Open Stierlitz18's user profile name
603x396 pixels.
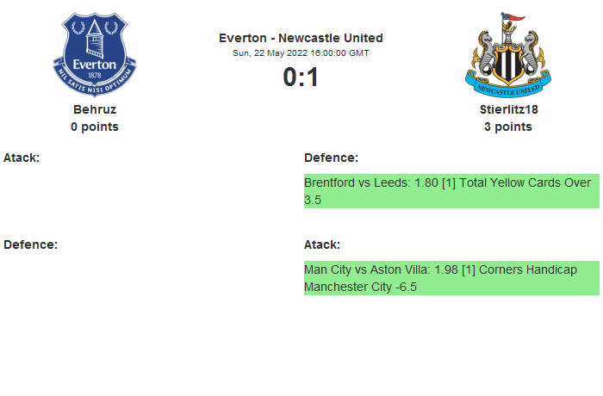pos(507,109)
